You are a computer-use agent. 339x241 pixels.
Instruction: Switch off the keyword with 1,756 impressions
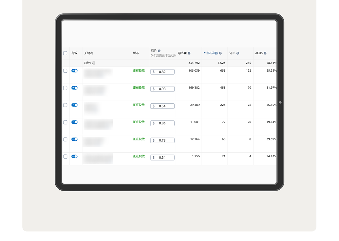click(74, 156)
